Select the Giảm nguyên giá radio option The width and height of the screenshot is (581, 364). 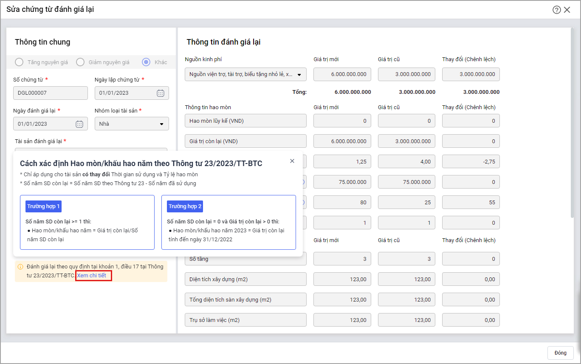[80, 62]
